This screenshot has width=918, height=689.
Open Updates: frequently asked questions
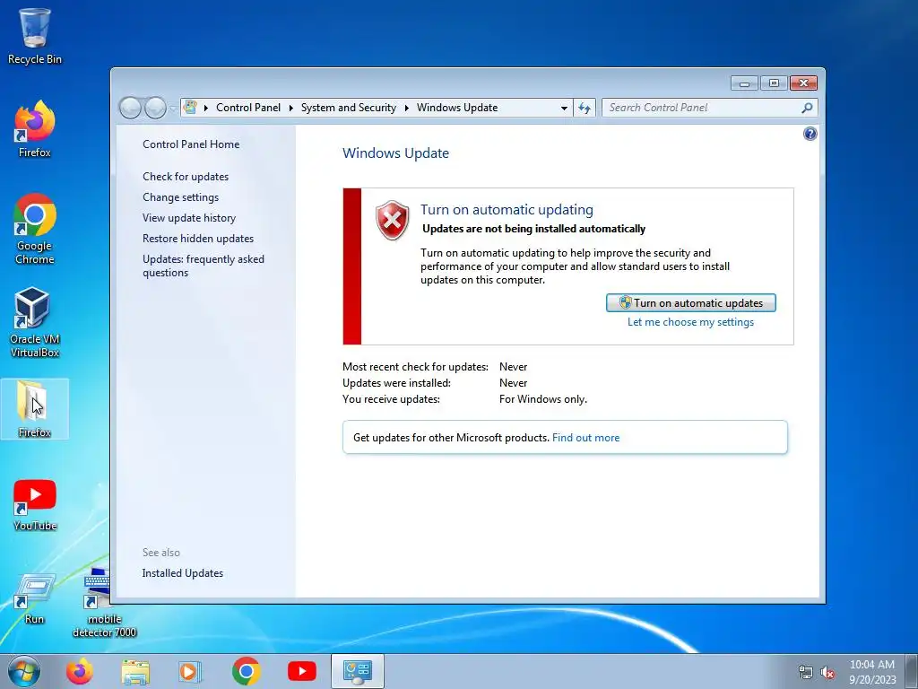(x=204, y=266)
